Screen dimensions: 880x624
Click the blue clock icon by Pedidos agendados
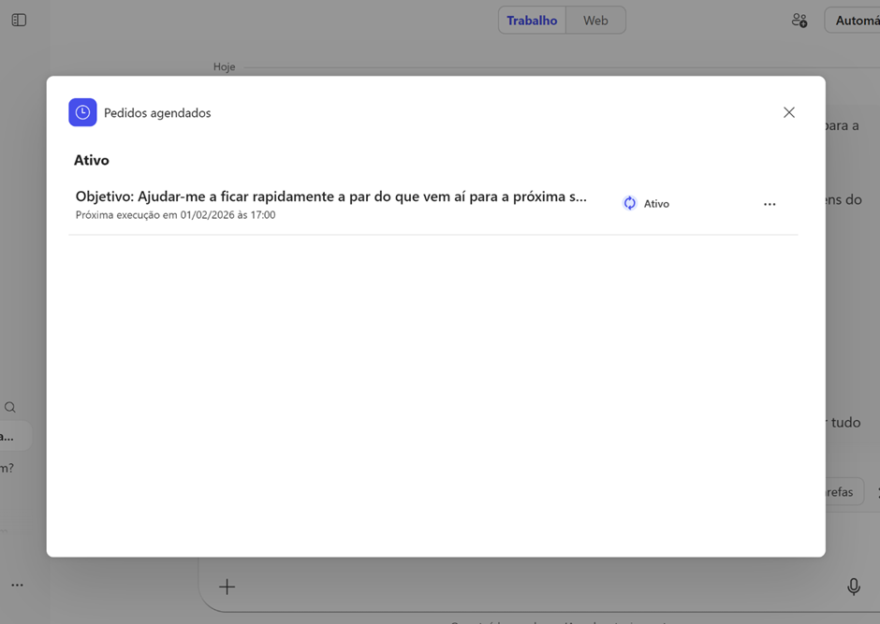point(82,112)
